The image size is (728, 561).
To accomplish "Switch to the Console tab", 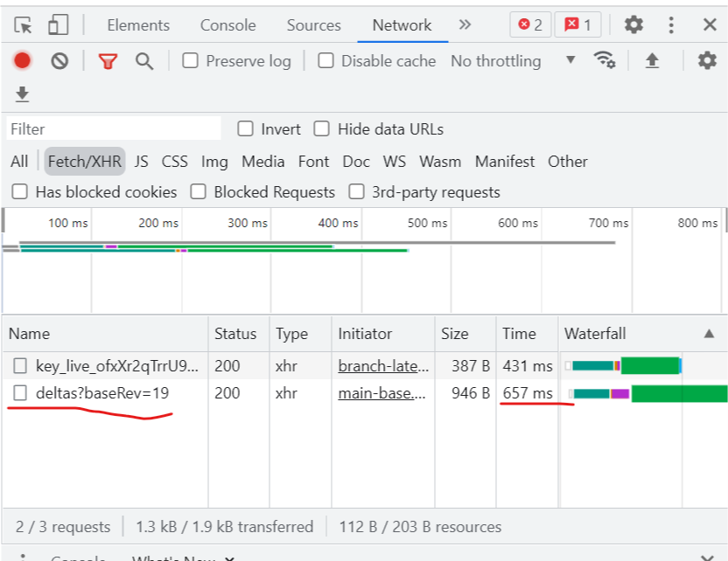I will [x=227, y=24].
